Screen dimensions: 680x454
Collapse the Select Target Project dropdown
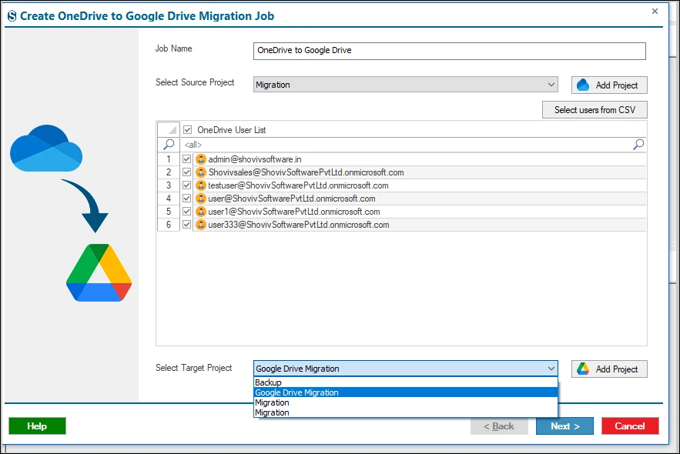[551, 369]
